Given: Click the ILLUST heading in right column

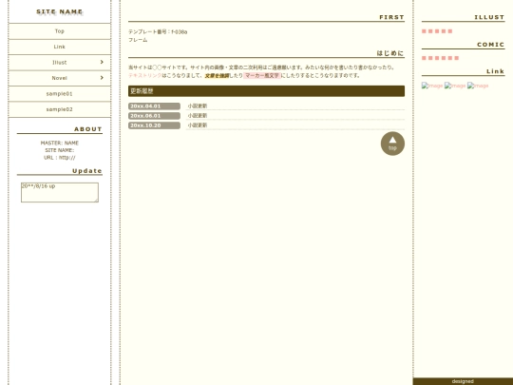Looking at the screenshot, I should pos(489,17).
